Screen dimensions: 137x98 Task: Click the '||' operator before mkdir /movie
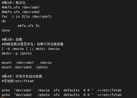32,49
